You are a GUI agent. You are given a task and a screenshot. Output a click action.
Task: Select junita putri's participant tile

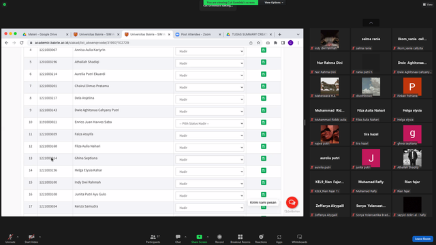click(x=371, y=159)
